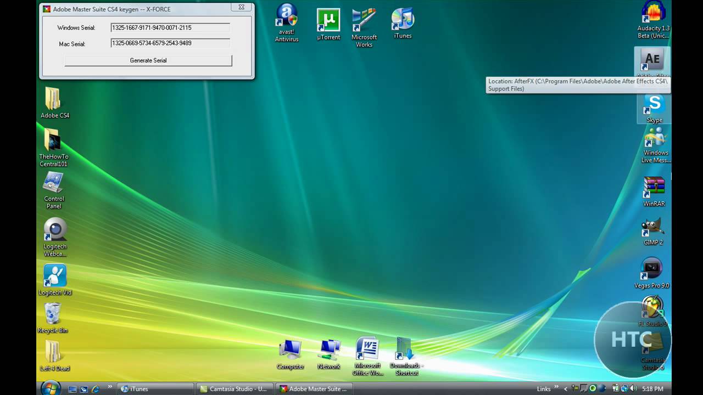The height and width of the screenshot is (395, 703).
Task: Open the Control Panel desktop icon
Action: 54,190
